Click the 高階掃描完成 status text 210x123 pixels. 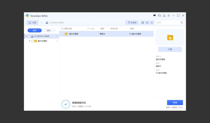79,103
